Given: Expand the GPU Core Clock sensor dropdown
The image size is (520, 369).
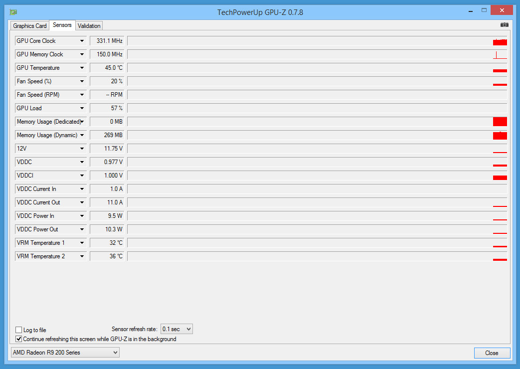Looking at the screenshot, I should pos(82,41).
